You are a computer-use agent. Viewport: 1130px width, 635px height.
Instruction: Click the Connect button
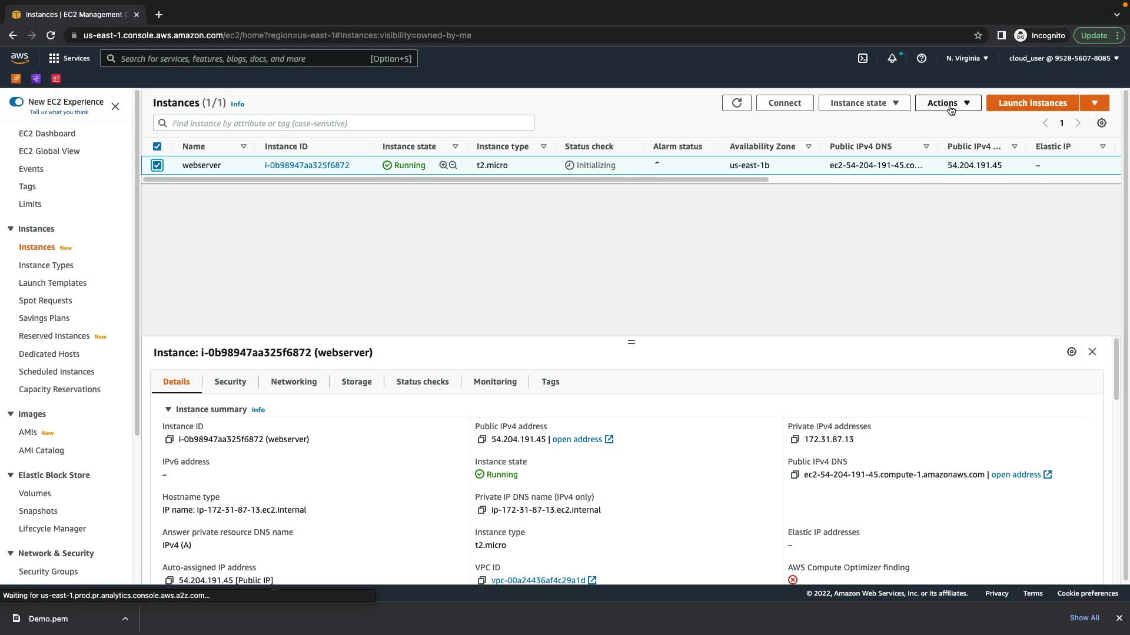point(785,103)
